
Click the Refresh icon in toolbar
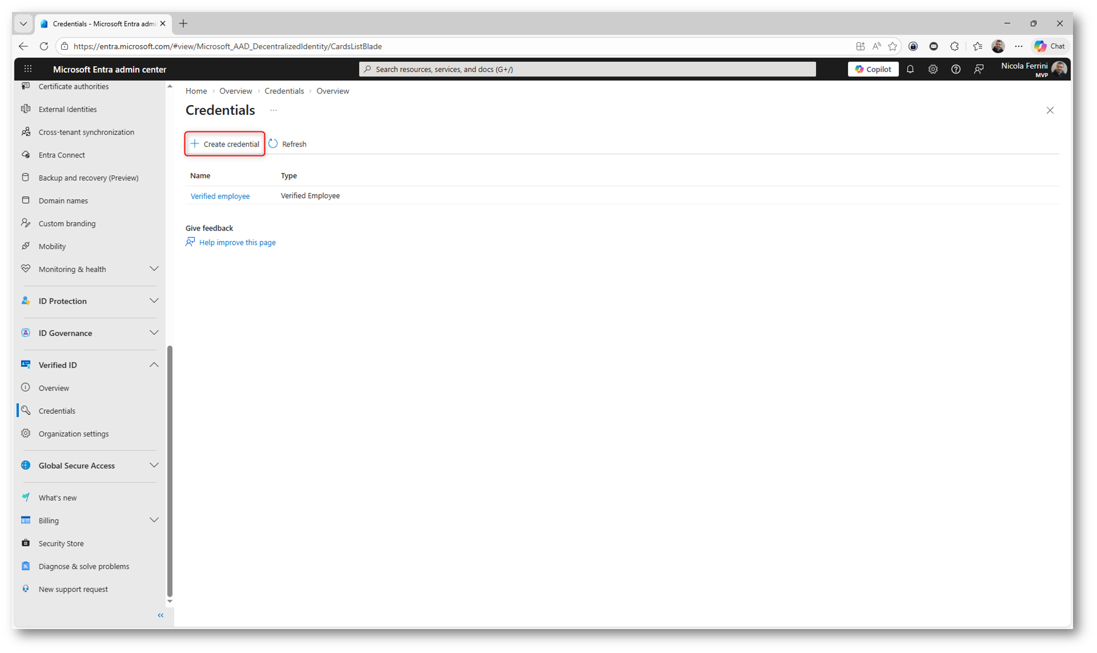(273, 144)
